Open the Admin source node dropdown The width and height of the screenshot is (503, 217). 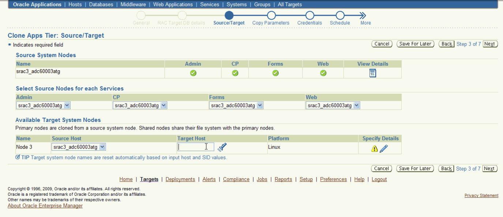point(44,105)
